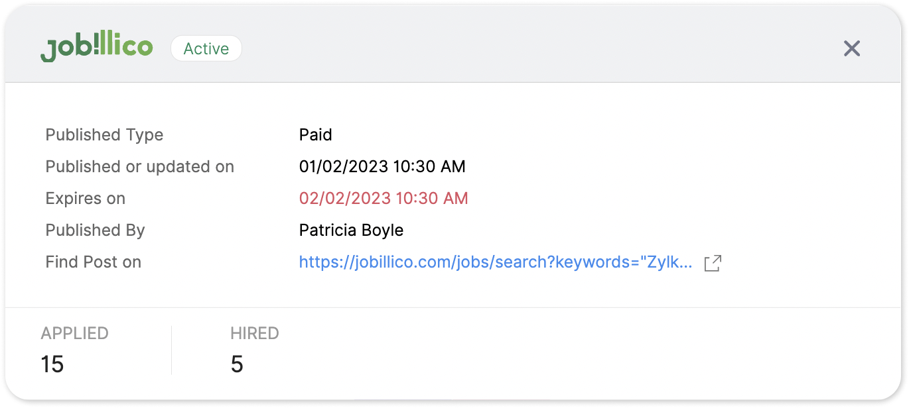Click the Find Post on label
The image size is (909, 408).
[94, 262]
